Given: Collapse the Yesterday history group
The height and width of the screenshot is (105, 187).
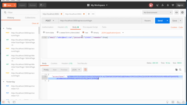Looking at the screenshot, I should point(4,82).
